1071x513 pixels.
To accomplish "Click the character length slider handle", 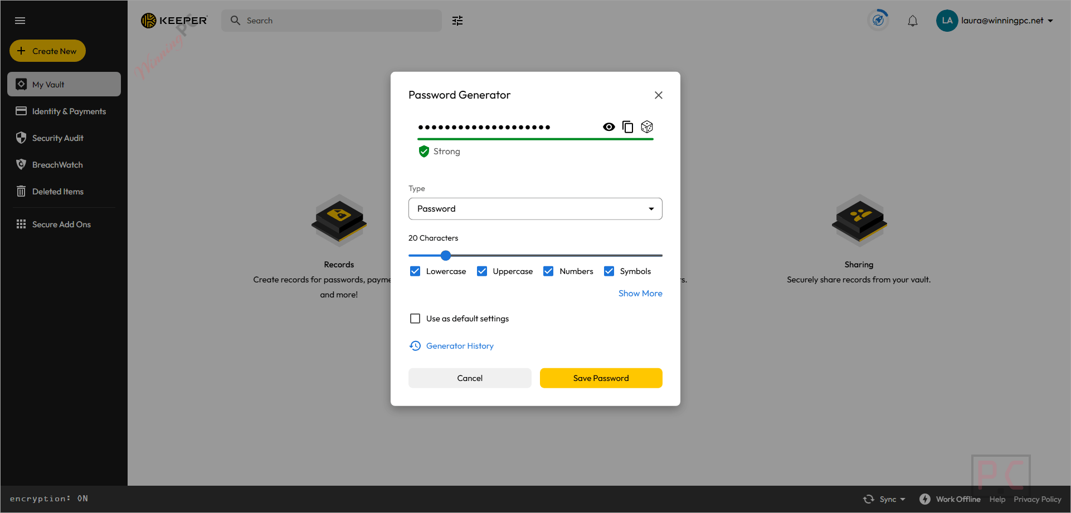I will point(445,256).
